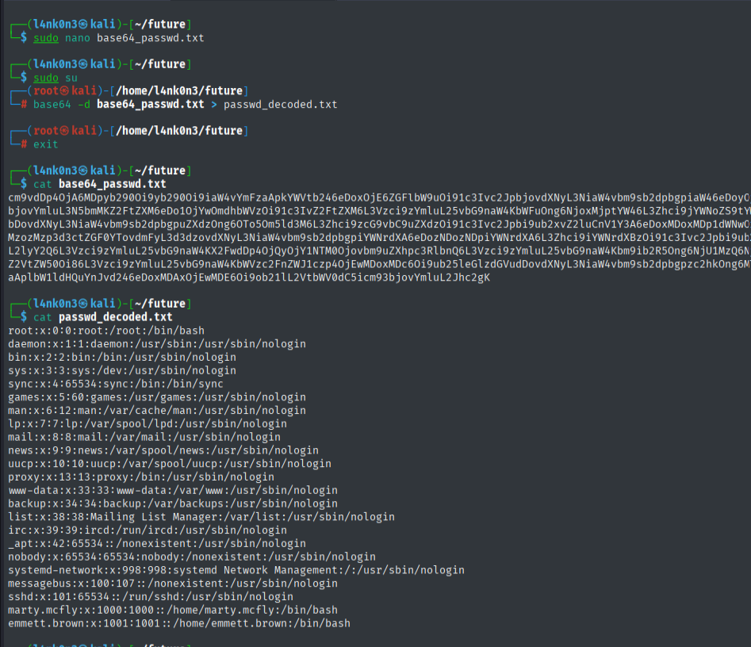Click the messagebus user passwd entry
This screenshot has width=751, height=647.
[x=172, y=583]
